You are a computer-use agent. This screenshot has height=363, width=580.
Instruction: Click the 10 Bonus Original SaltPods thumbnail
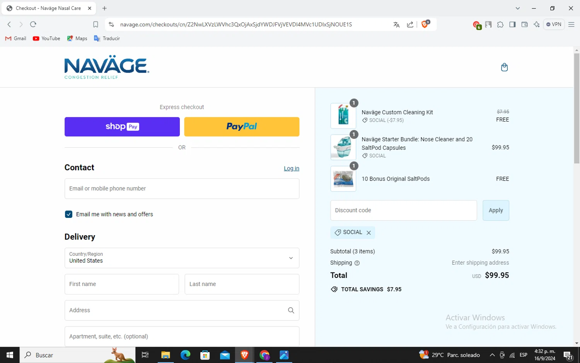(x=343, y=179)
